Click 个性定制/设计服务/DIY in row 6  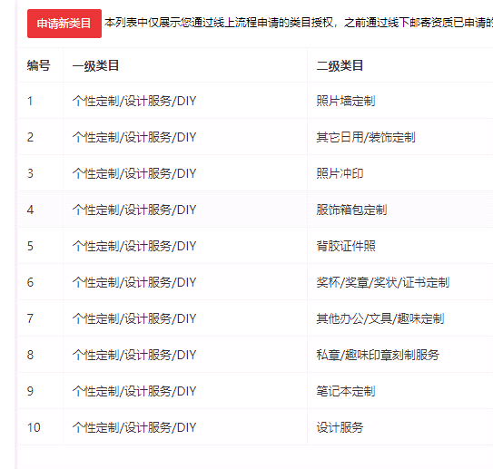pos(134,282)
